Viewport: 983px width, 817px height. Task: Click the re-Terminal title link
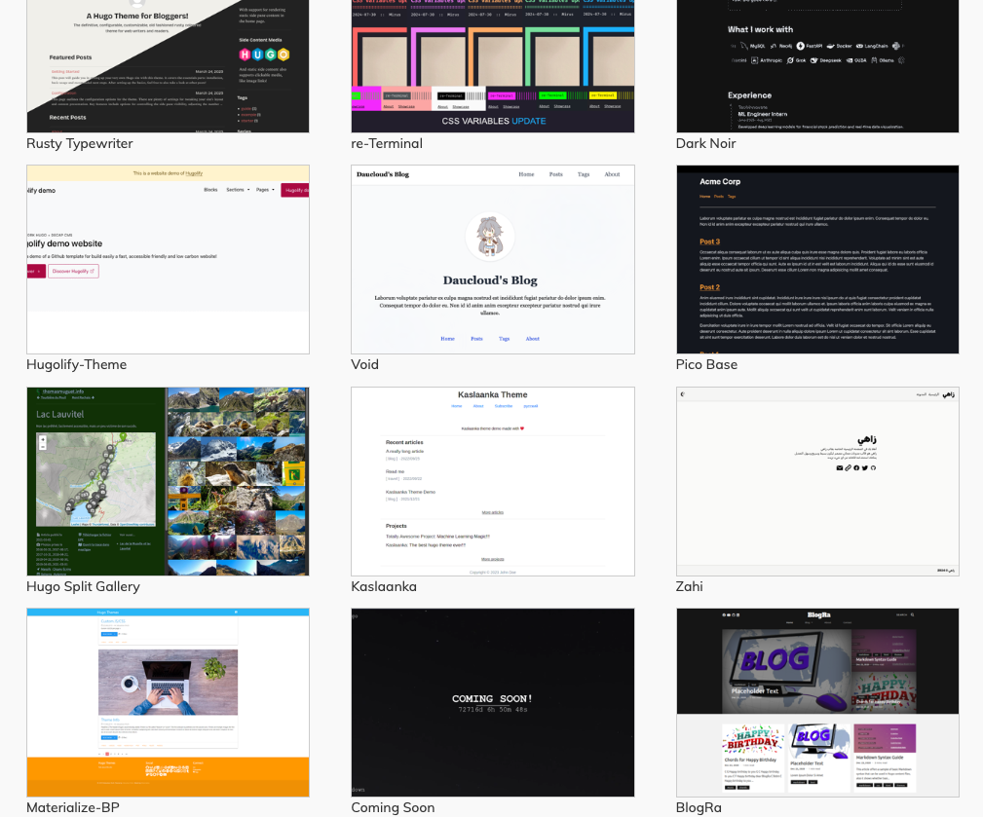click(387, 143)
